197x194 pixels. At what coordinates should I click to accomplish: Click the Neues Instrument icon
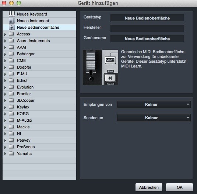point(12,21)
